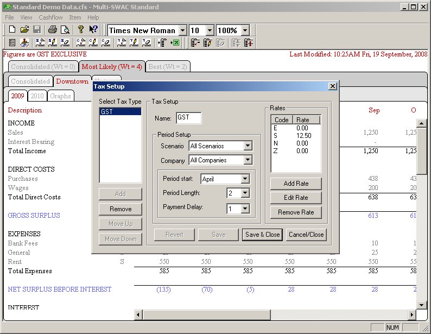This screenshot has width=431, height=334.
Task: Open the Company dropdown list
Action: pyautogui.click(x=248, y=160)
